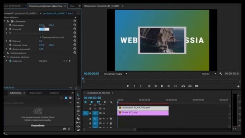Open the Info tab
The width and height of the screenshot is (245, 138).
[x=36, y=93]
